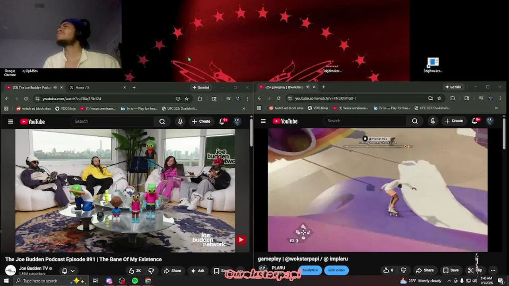This screenshot has height=286, width=509.
Task: Save the gameplay video
Action: (x=451, y=270)
